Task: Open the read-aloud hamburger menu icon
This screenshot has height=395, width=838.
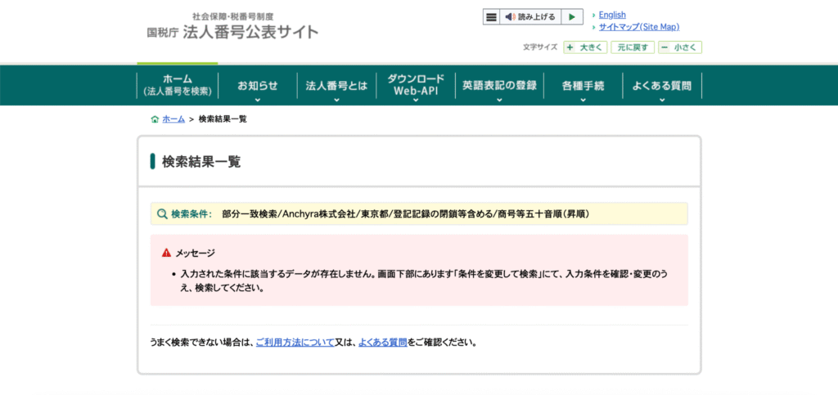Action: click(x=491, y=17)
